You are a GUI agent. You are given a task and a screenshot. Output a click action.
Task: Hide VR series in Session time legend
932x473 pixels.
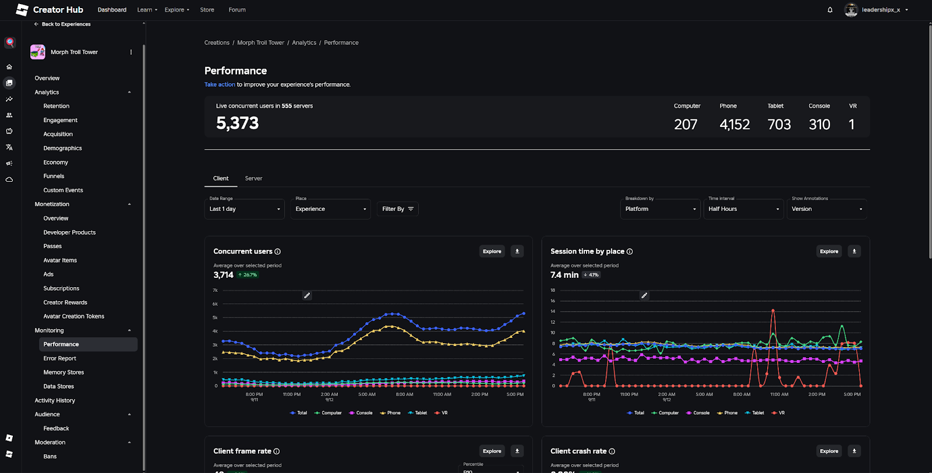[778, 413]
